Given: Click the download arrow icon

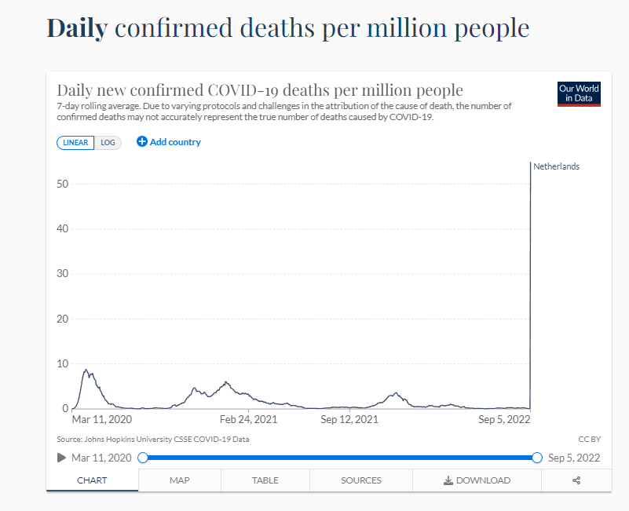Looking at the screenshot, I should pos(448,480).
